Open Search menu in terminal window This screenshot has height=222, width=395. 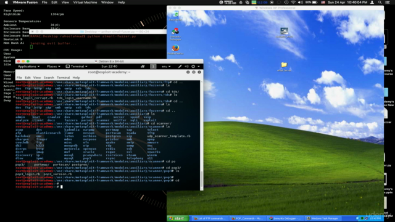[x=49, y=78]
